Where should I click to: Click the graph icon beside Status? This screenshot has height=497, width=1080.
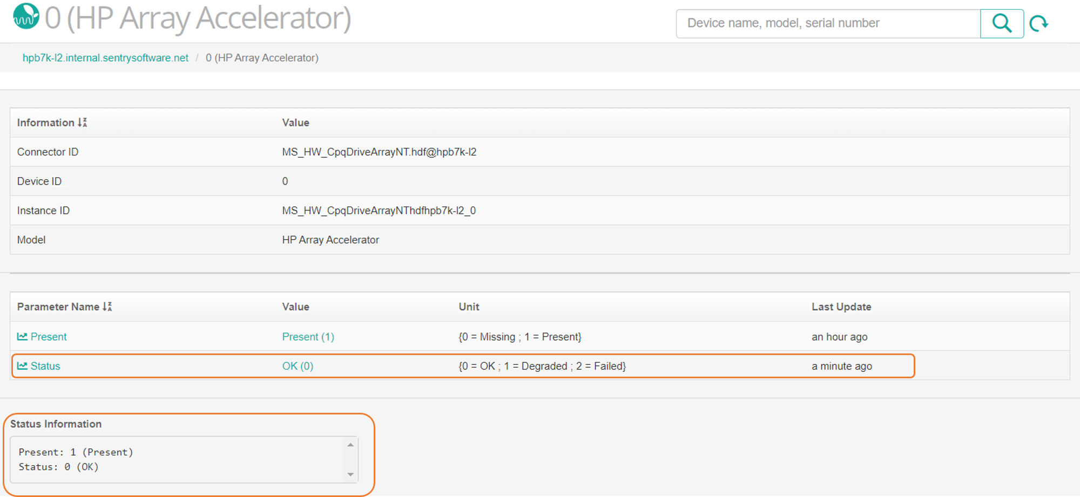coord(22,366)
